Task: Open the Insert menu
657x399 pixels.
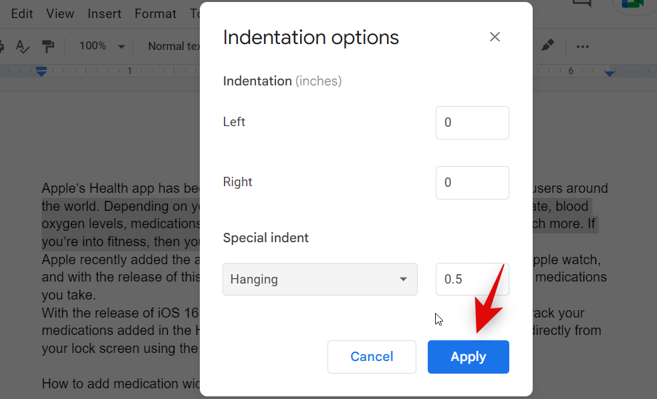Action: point(104,13)
